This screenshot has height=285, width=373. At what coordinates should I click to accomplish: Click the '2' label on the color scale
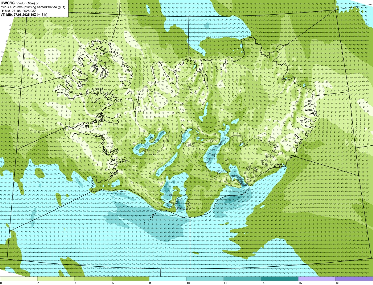38,283
